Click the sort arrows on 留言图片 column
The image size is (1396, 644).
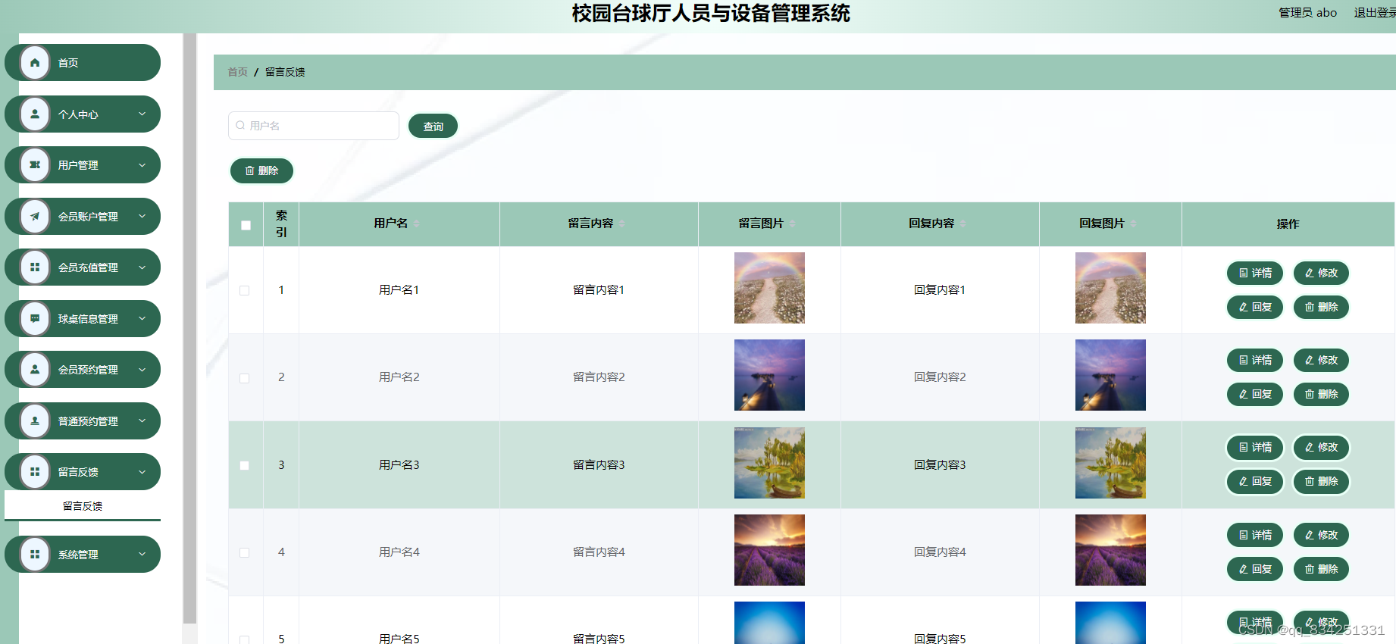[x=792, y=224]
